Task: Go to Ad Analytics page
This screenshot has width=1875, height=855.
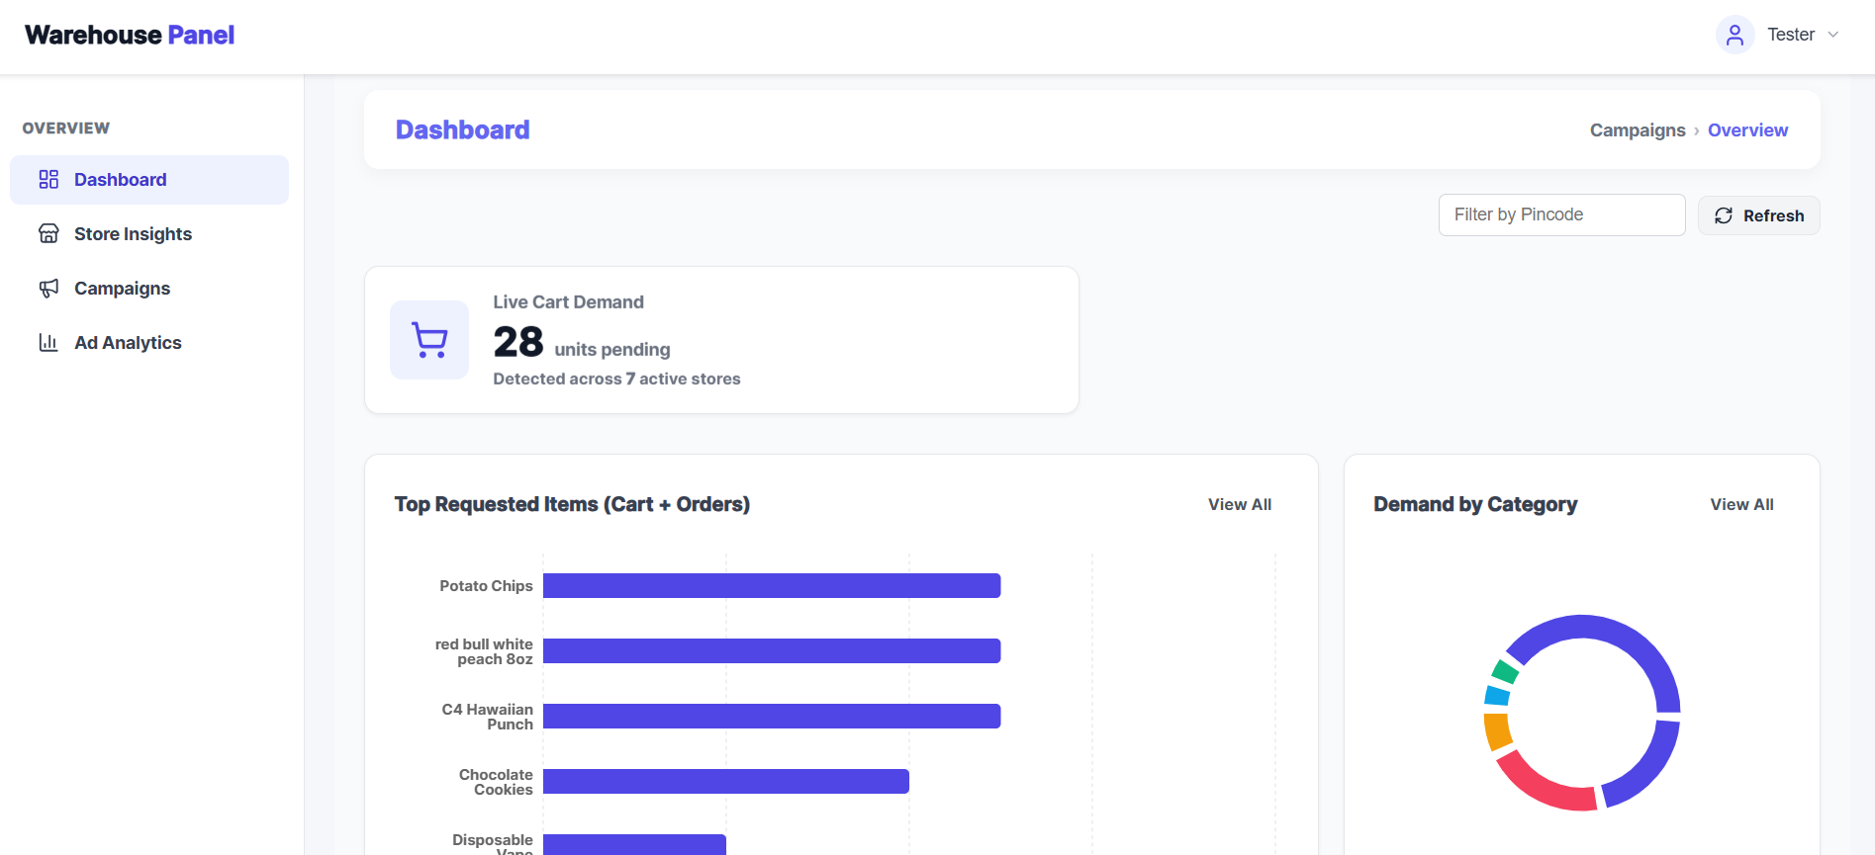Action: click(128, 343)
